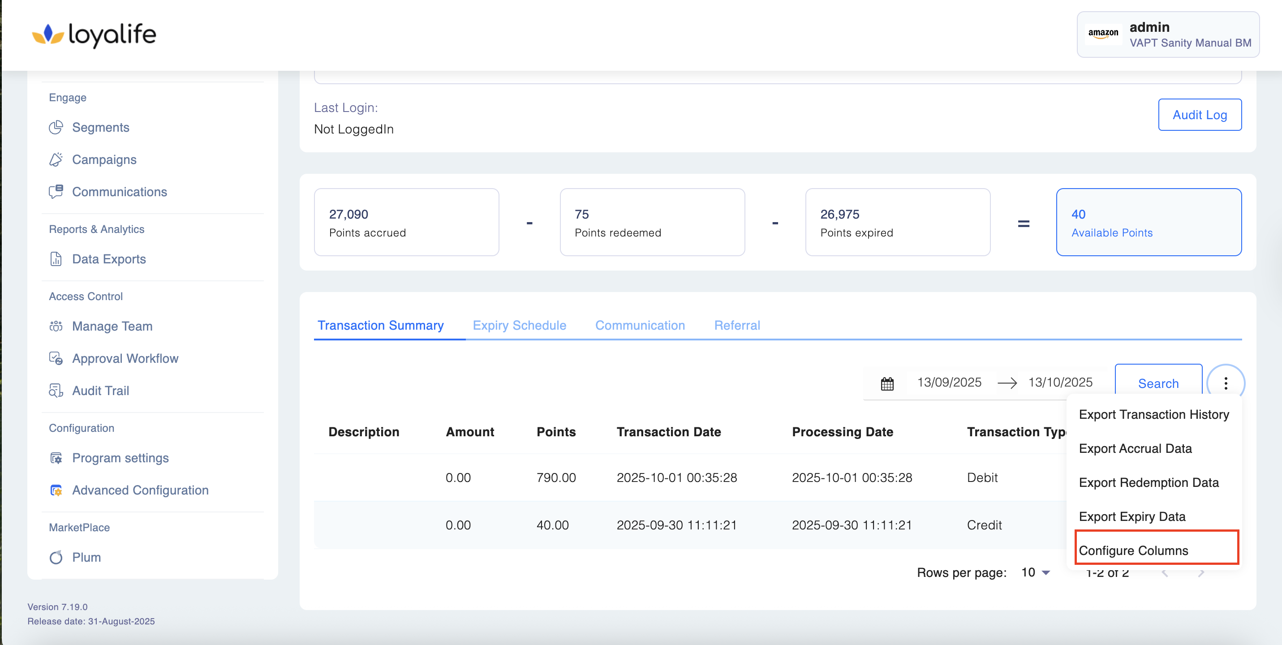1282x645 pixels.
Task: Click the start date field 13/09/2025
Action: point(949,382)
